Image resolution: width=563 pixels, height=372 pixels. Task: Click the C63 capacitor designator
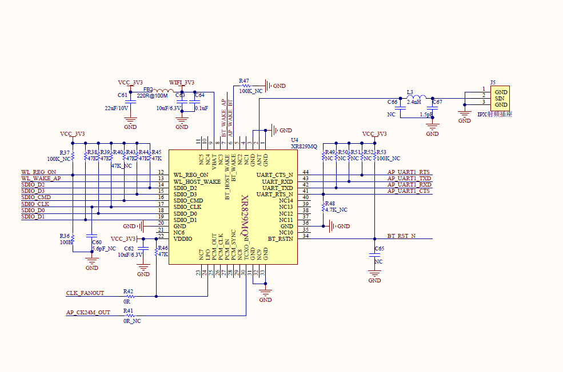pos(180,95)
